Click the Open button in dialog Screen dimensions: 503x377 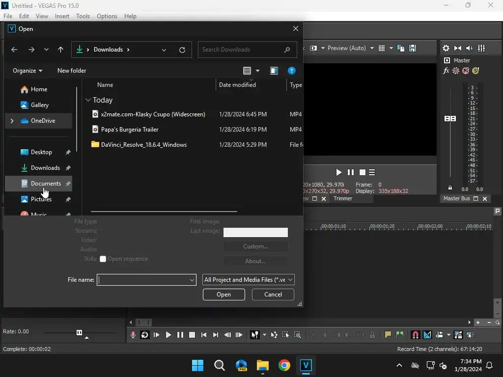coord(224,295)
